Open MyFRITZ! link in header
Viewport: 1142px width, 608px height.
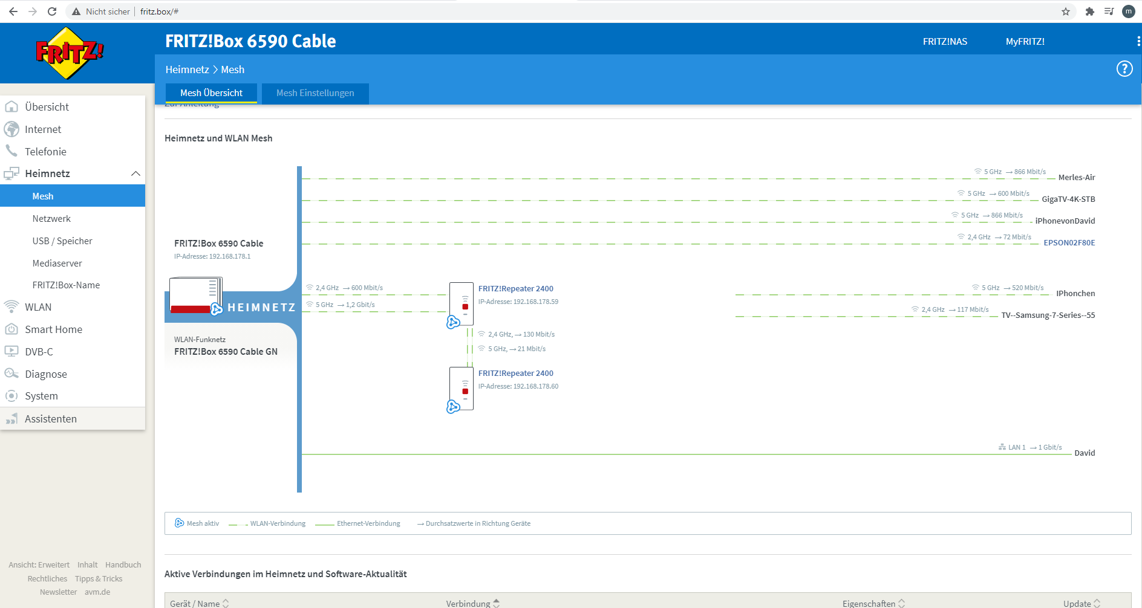coord(1025,41)
